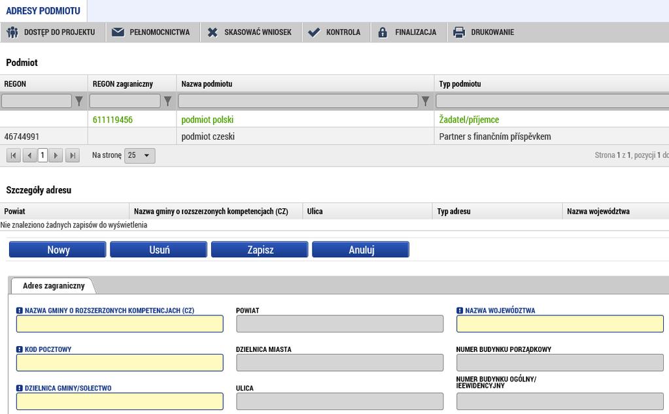This screenshot has height=414, width=669.
Task: Go to last page of the Podmiot table
Action: coord(73,155)
